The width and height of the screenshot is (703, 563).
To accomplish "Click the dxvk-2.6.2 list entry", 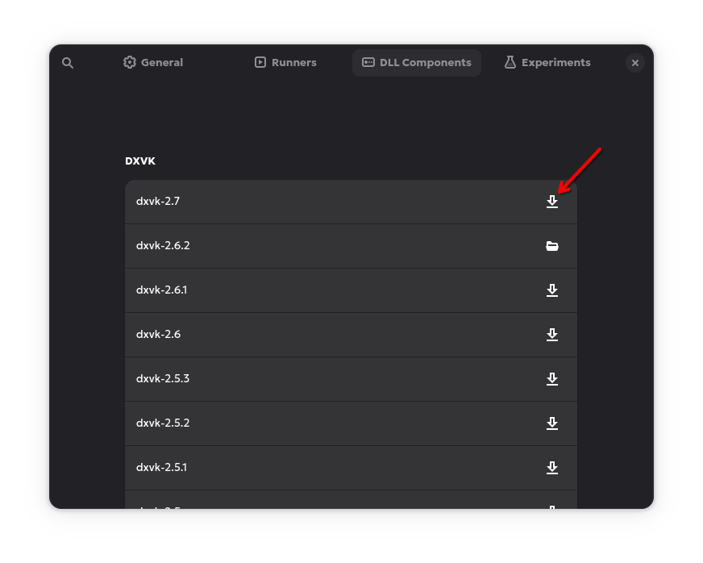I will point(163,246).
